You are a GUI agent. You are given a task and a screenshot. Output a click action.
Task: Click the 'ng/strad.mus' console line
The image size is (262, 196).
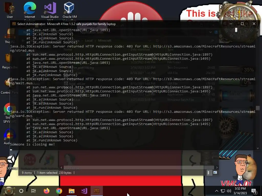coord(22,50)
